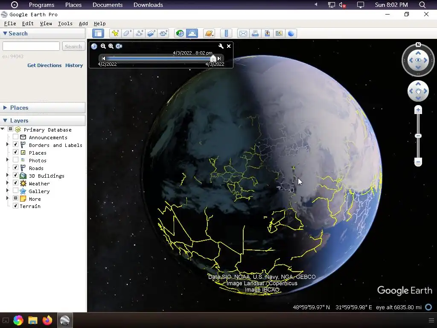Add a placemark with the pushpin icon

pyautogui.click(x=115, y=33)
